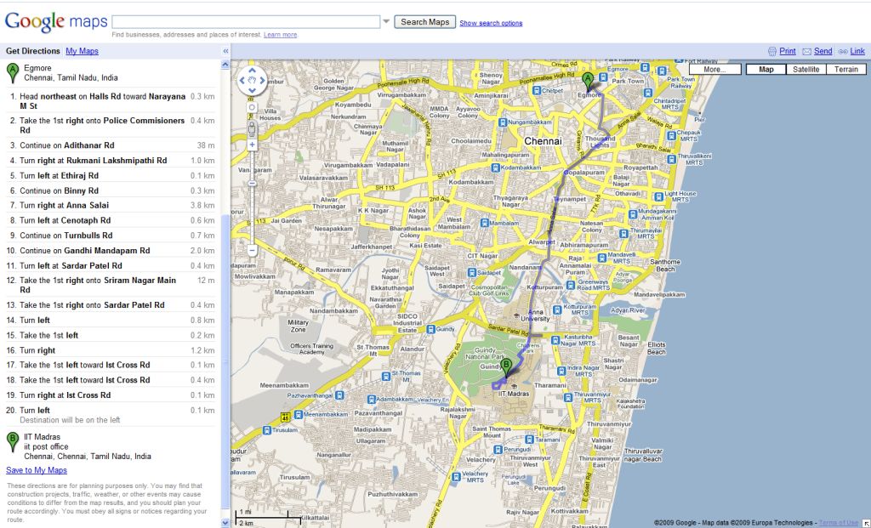Zoom in with the plus button

tap(252, 145)
